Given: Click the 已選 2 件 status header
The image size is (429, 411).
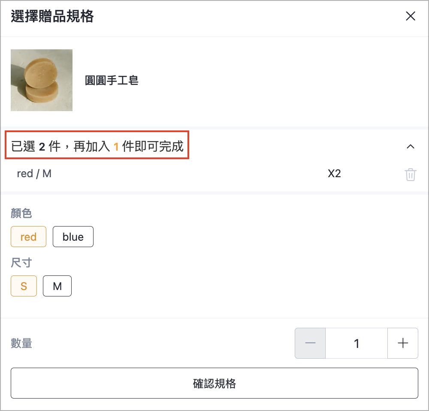Looking at the screenshot, I should click(x=97, y=146).
